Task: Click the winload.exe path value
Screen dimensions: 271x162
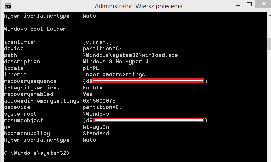Action: pos(130,55)
